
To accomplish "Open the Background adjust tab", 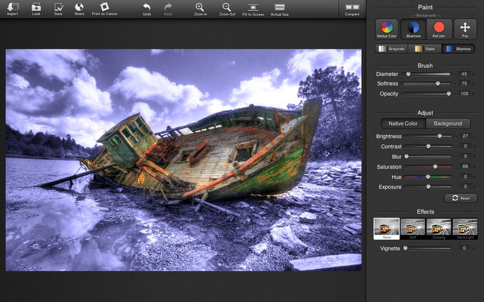I will 448,124.
